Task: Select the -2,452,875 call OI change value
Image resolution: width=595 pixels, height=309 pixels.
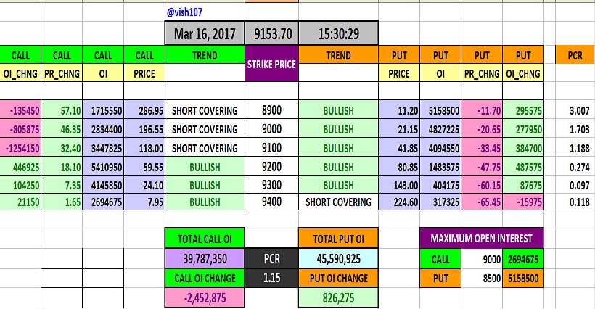Action: tap(205, 297)
